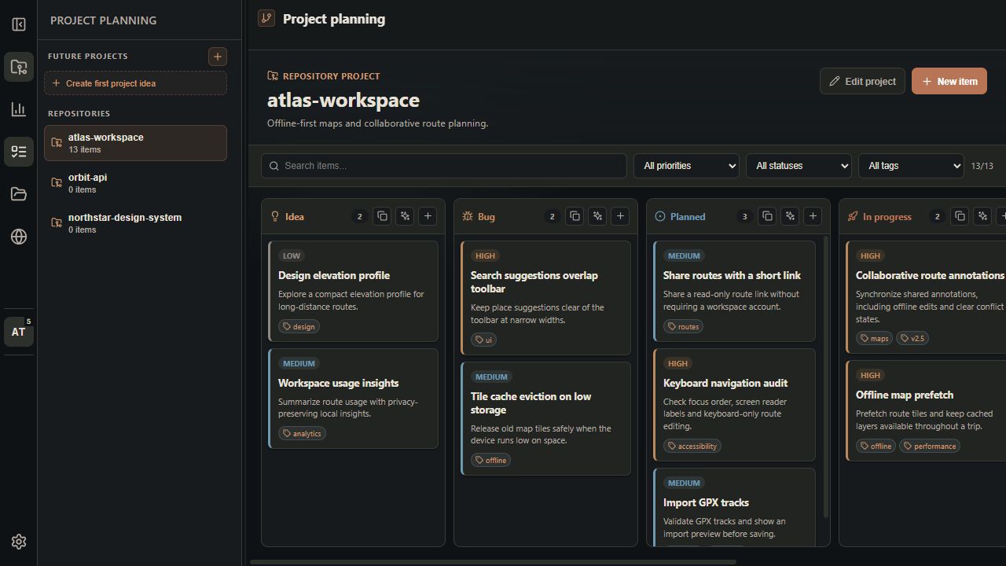Open the All tags dropdown

coord(911,166)
